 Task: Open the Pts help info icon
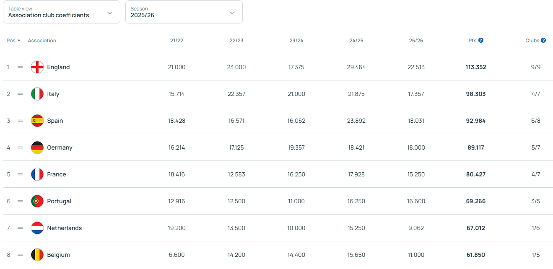coord(481,41)
